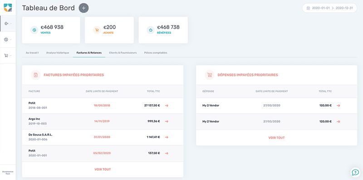Screen dimensions: 363x180
Task: Open the date range picker 2020-01-01 to 2020-12-31
Action: pos(329,8)
